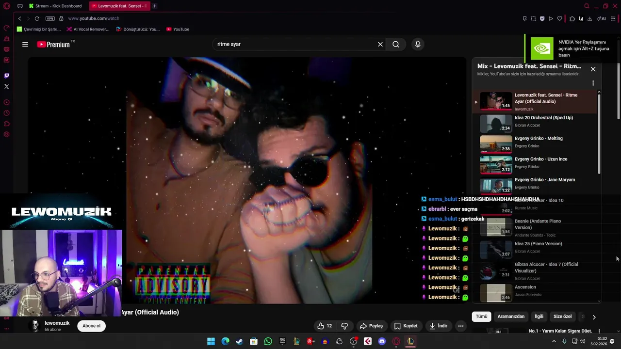Screen dimensions: 621x349
Task: Open more actions beside İndir button
Action: [x=461, y=326]
